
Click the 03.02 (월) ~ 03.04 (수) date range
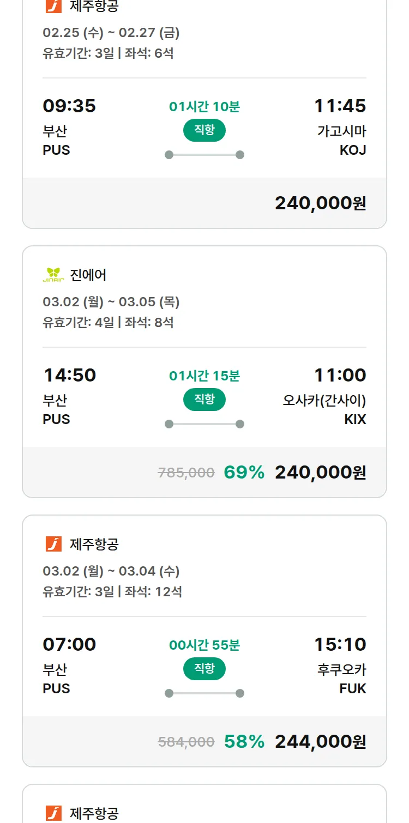(111, 571)
